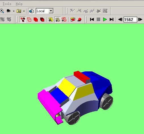Step forward one frame
The width and height of the screenshot is (144, 134).
coord(140,20)
